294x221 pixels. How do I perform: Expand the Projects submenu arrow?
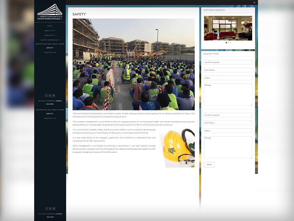click(56, 35)
